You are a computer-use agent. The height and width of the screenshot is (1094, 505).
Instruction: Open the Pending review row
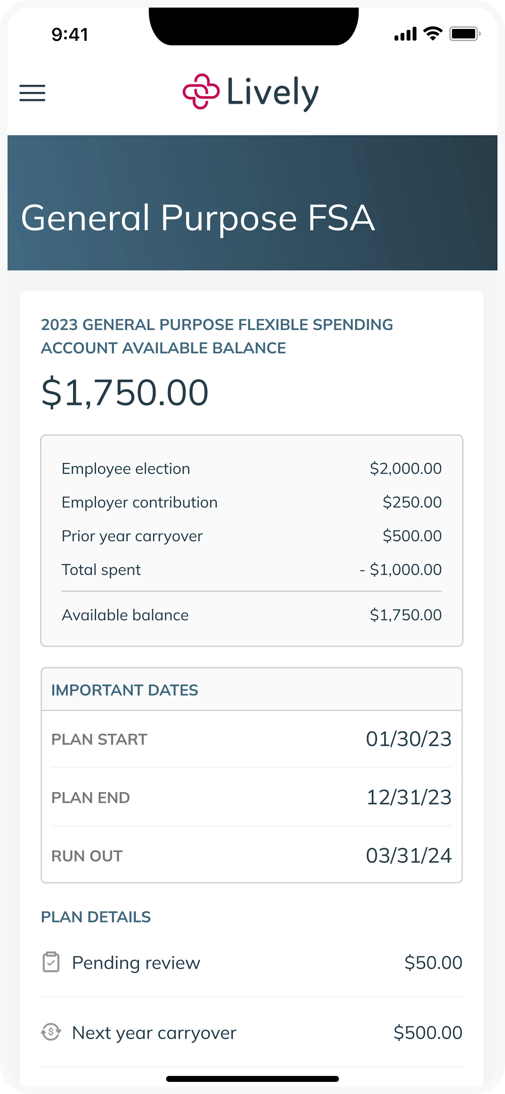(x=251, y=962)
